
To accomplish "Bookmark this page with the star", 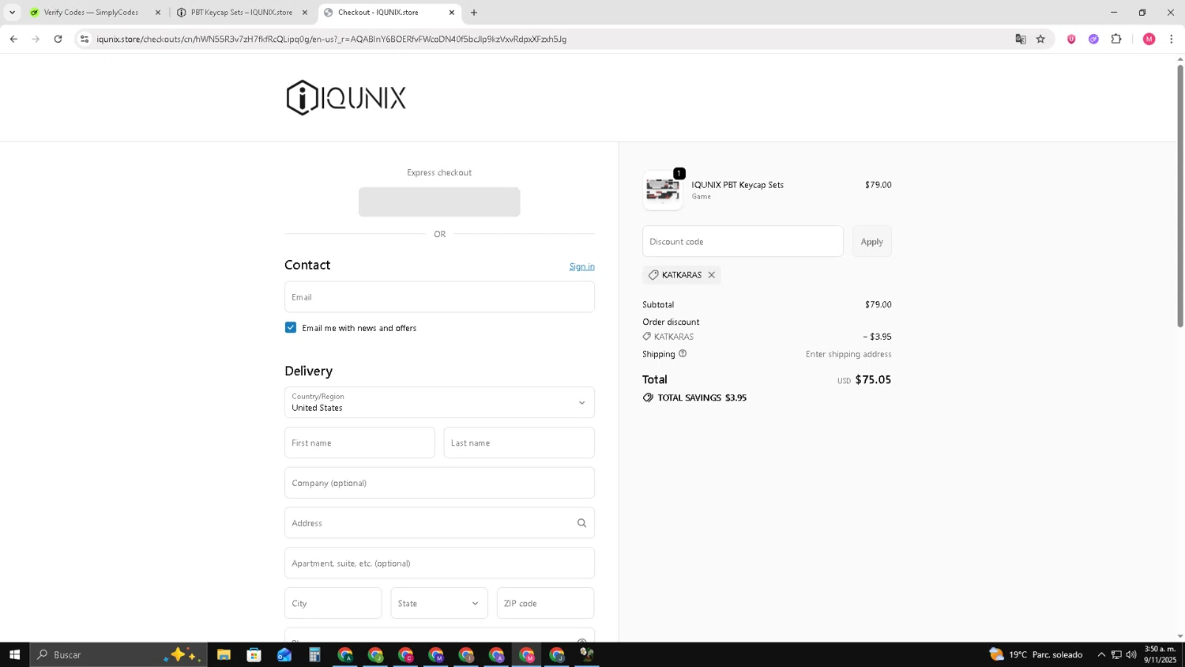I will click(1040, 39).
